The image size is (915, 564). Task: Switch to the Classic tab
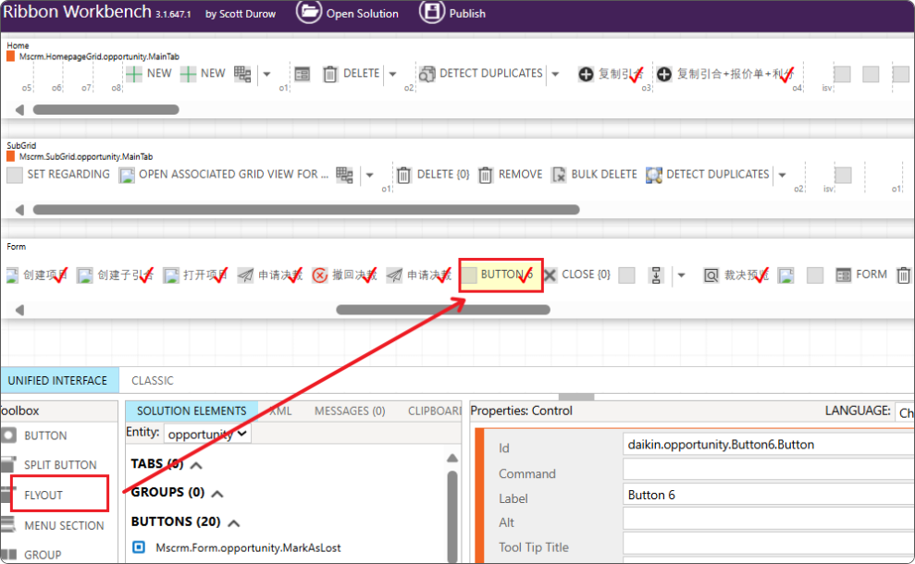click(152, 380)
